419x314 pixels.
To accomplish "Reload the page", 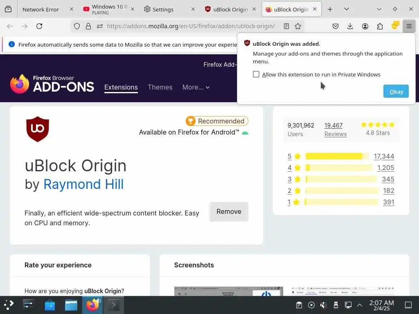I will coord(39,26).
